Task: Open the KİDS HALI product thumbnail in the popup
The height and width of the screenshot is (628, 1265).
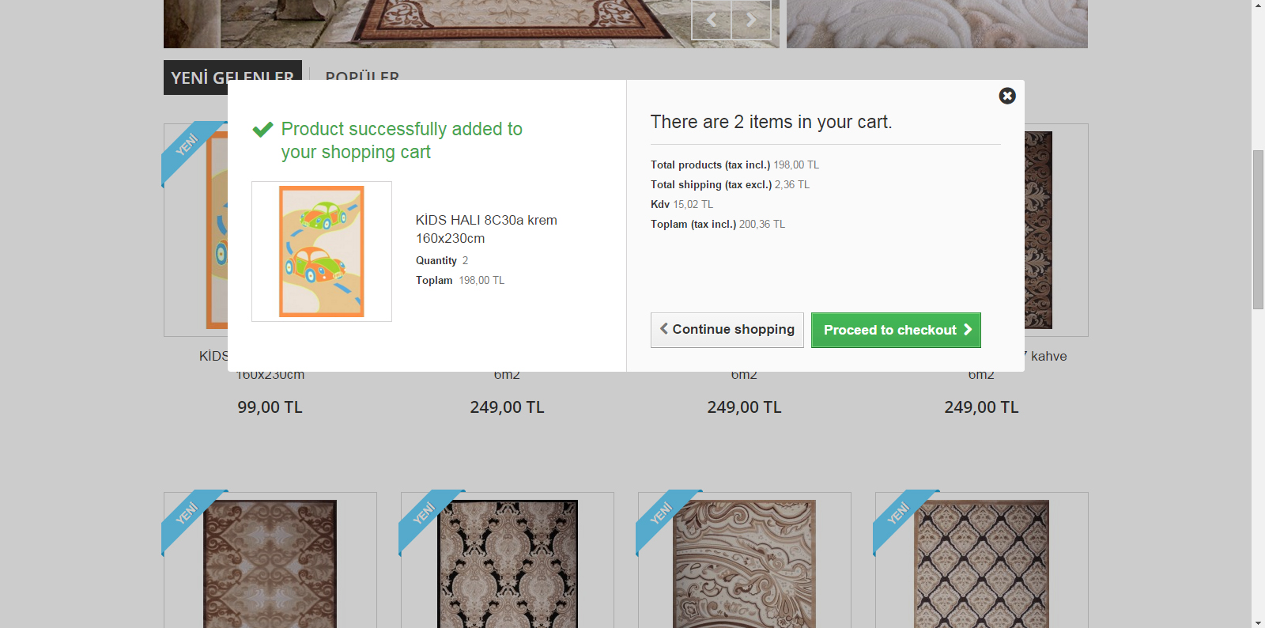Action: pos(322,252)
